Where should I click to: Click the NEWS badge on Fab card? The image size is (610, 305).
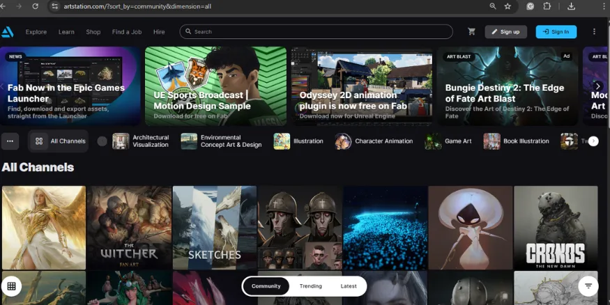(15, 56)
